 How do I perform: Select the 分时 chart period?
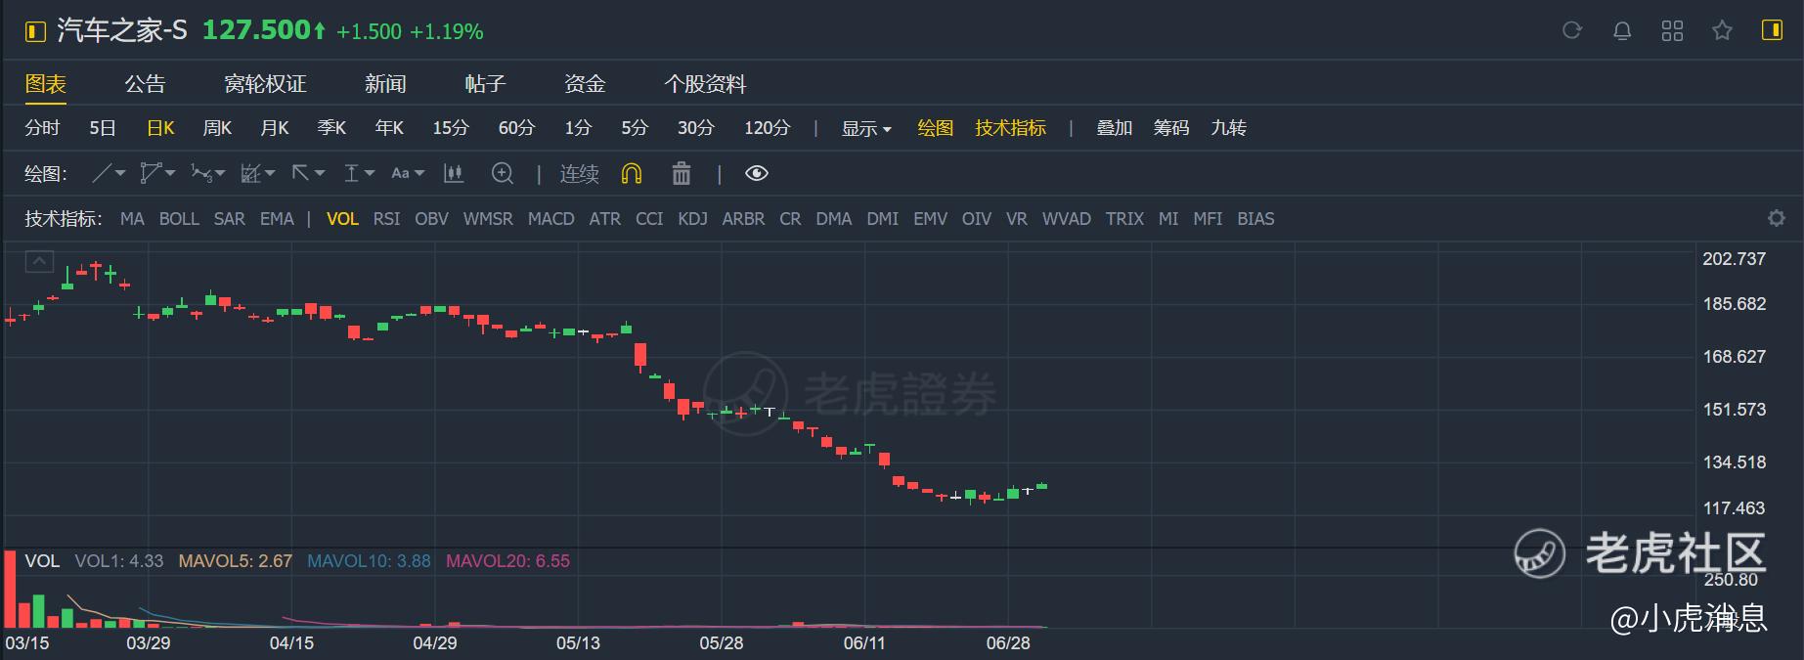(42, 128)
